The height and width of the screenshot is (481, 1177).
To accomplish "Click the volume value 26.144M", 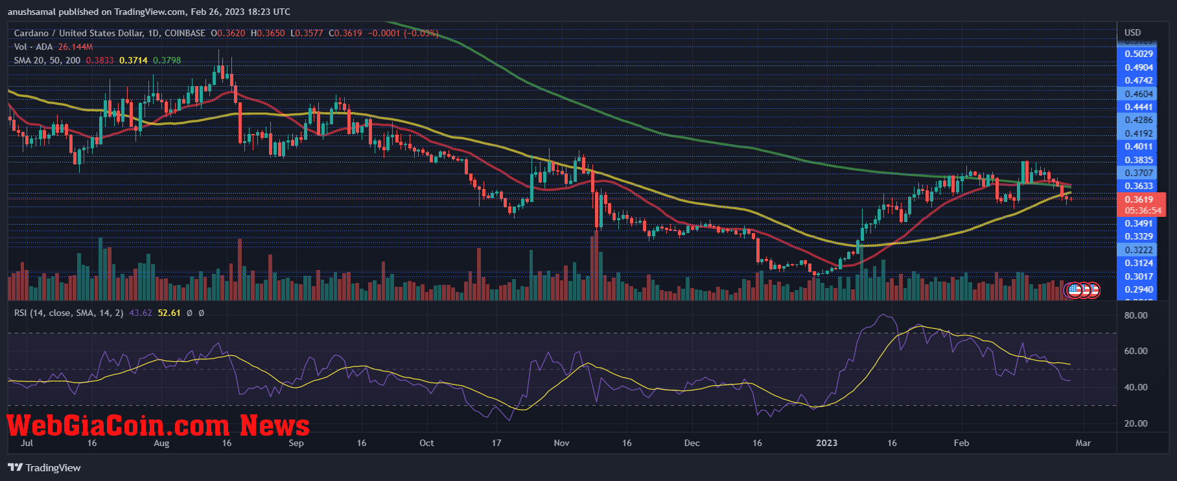I will click(x=76, y=47).
